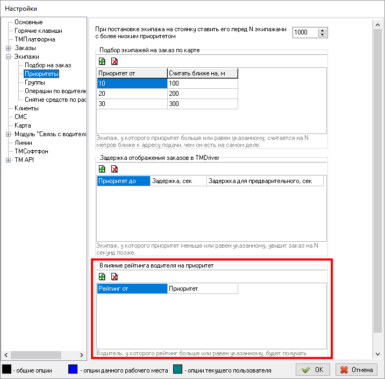Click add row icon in Задержка отображения заказов section
Image resolution: width=385 pixels, height=379 pixels.
[x=102, y=169]
